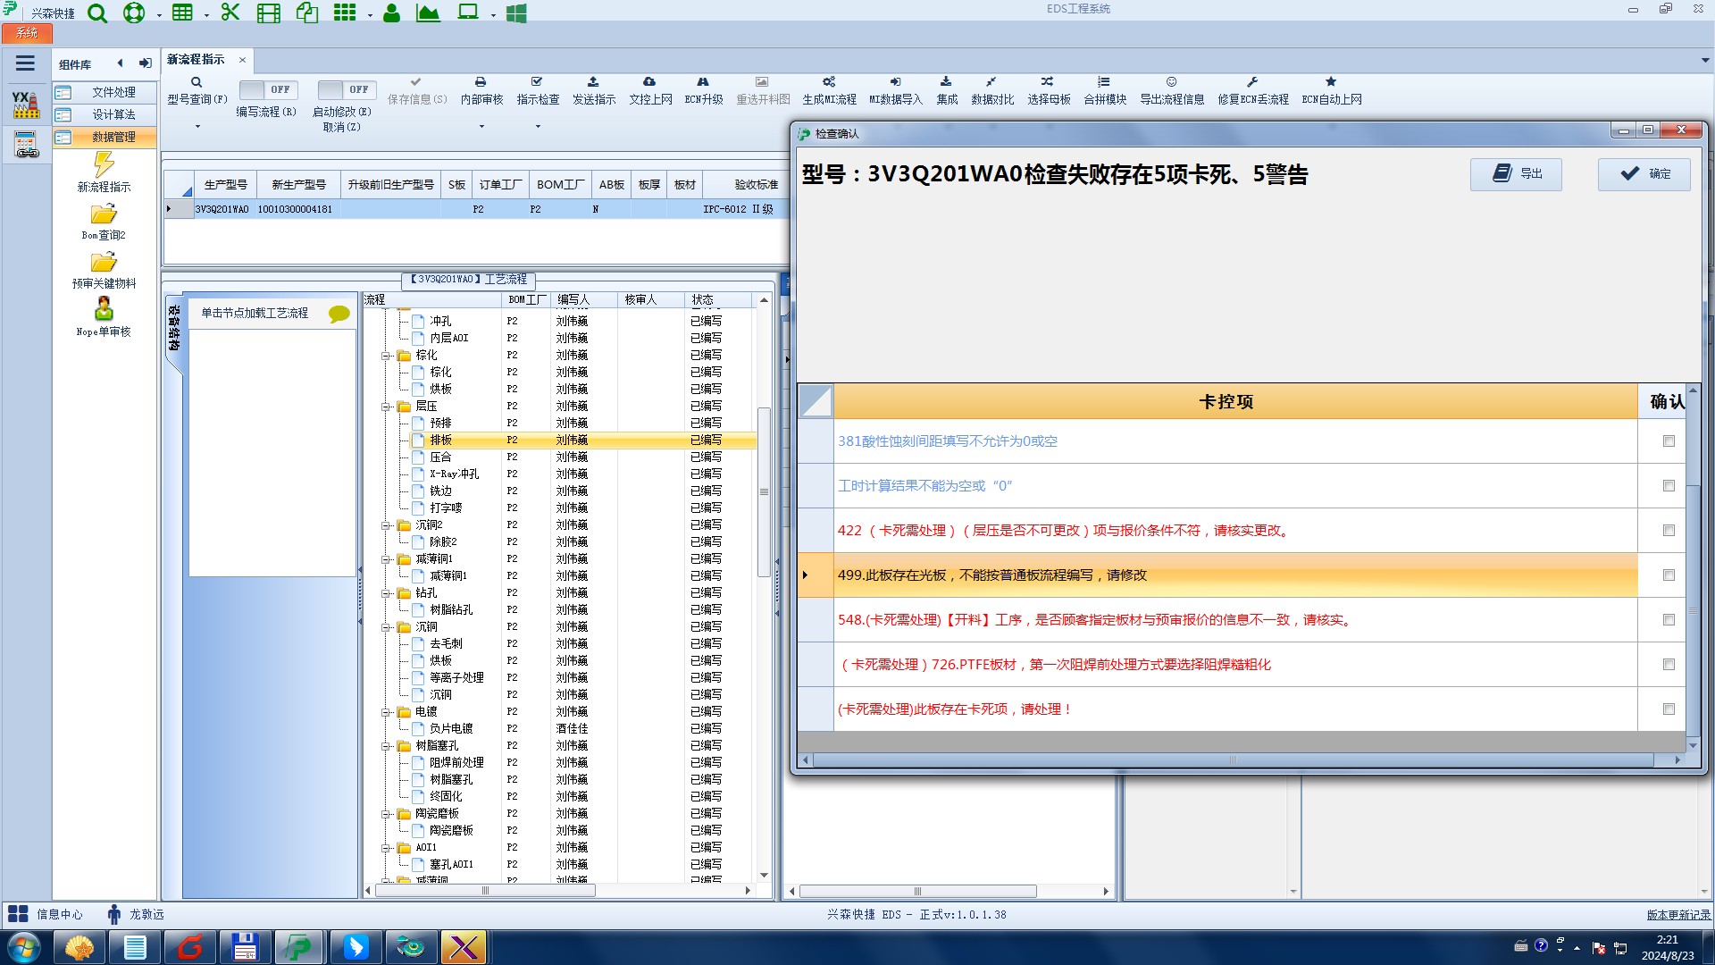The height and width of the screenshot is (965, 1715).
Task: Toggle the 启动修改 OFF switch
Action: tap(346, 89)
